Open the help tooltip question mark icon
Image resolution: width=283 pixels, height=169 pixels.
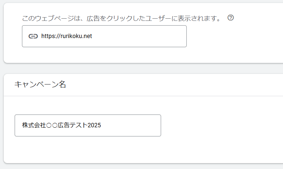pyautogui.click(x=231, y=18)
